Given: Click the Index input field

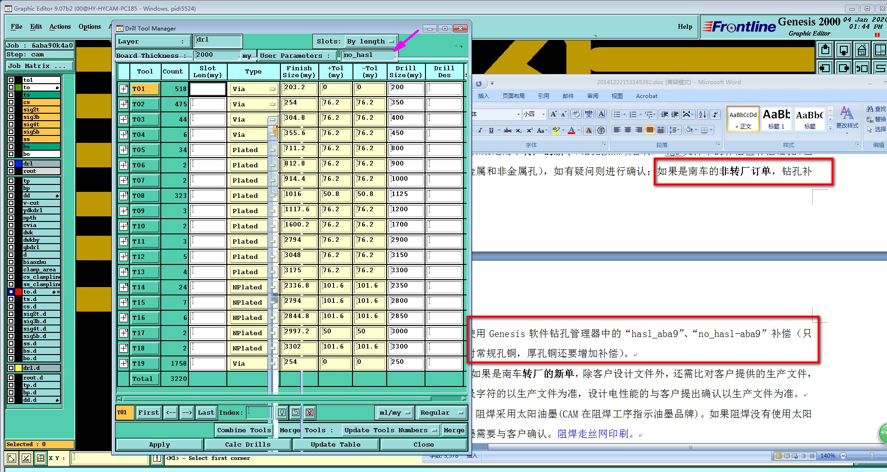Looking at the screenshot, I should pos(259,412).
